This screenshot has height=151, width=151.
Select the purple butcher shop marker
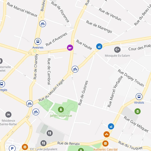tap(70, 48)
